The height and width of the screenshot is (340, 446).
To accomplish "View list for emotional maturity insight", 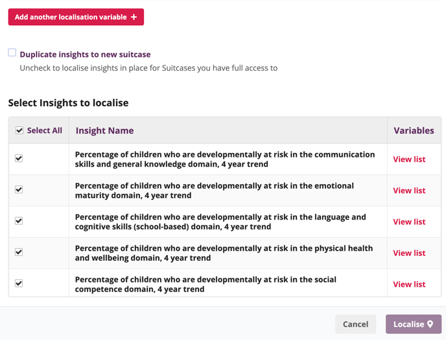I will pos(409,190).
